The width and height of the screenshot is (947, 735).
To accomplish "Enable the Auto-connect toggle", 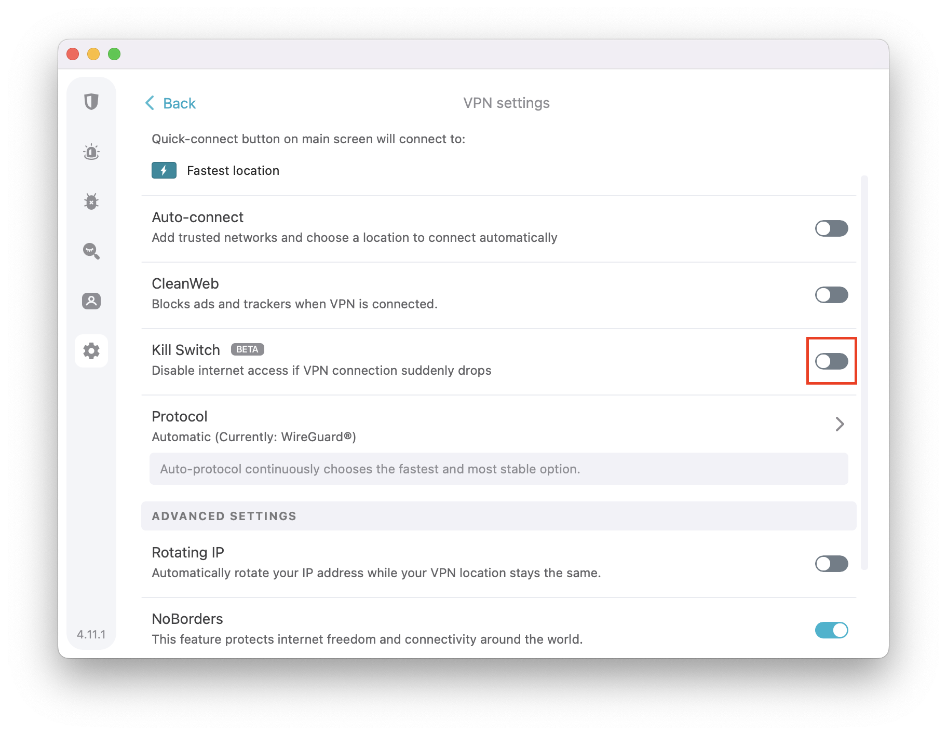I will click(x=831, y=228).
